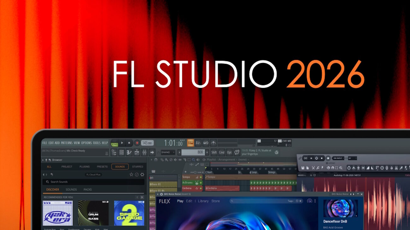Screen dimensions: 410x230
Task: Click the 808 pattern name field
Action: coord(193,152)
